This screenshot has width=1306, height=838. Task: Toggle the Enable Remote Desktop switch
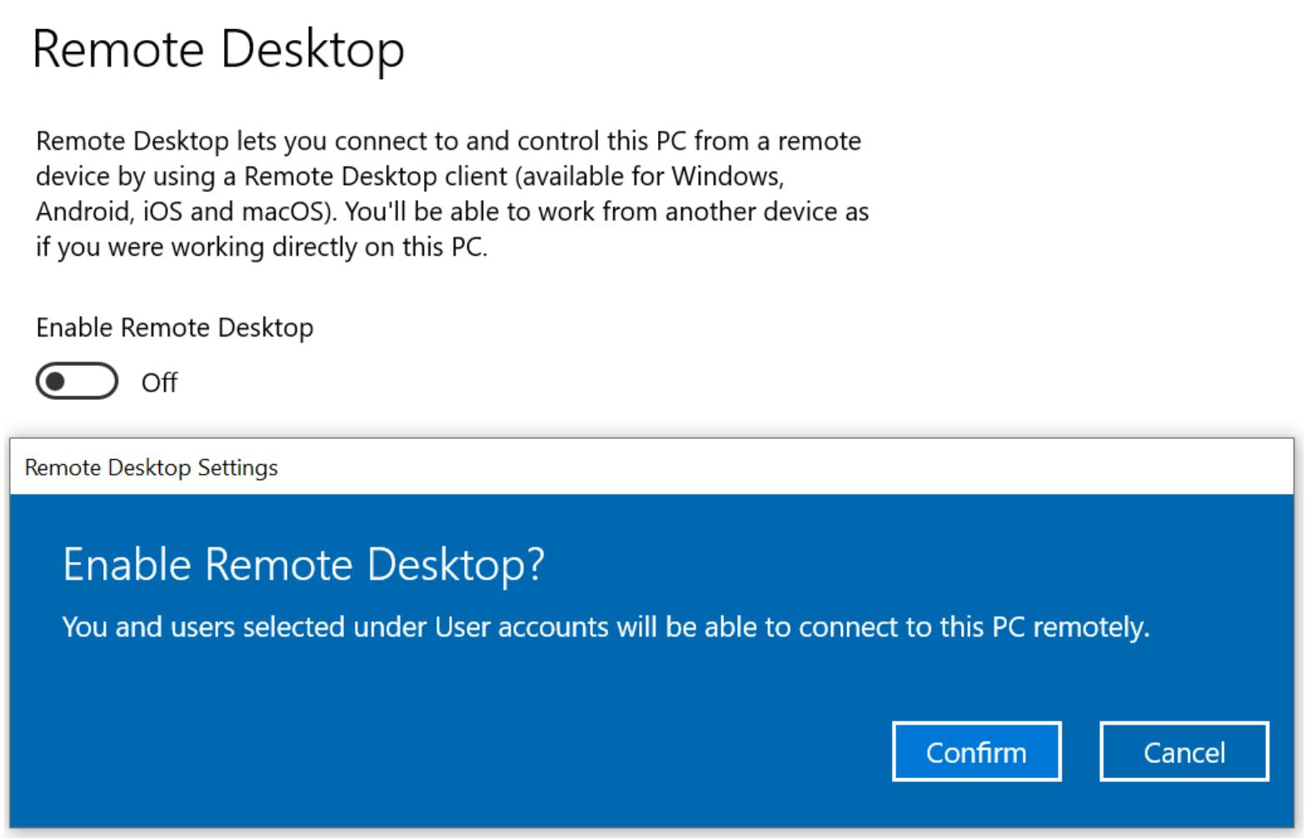coord(77,382)
